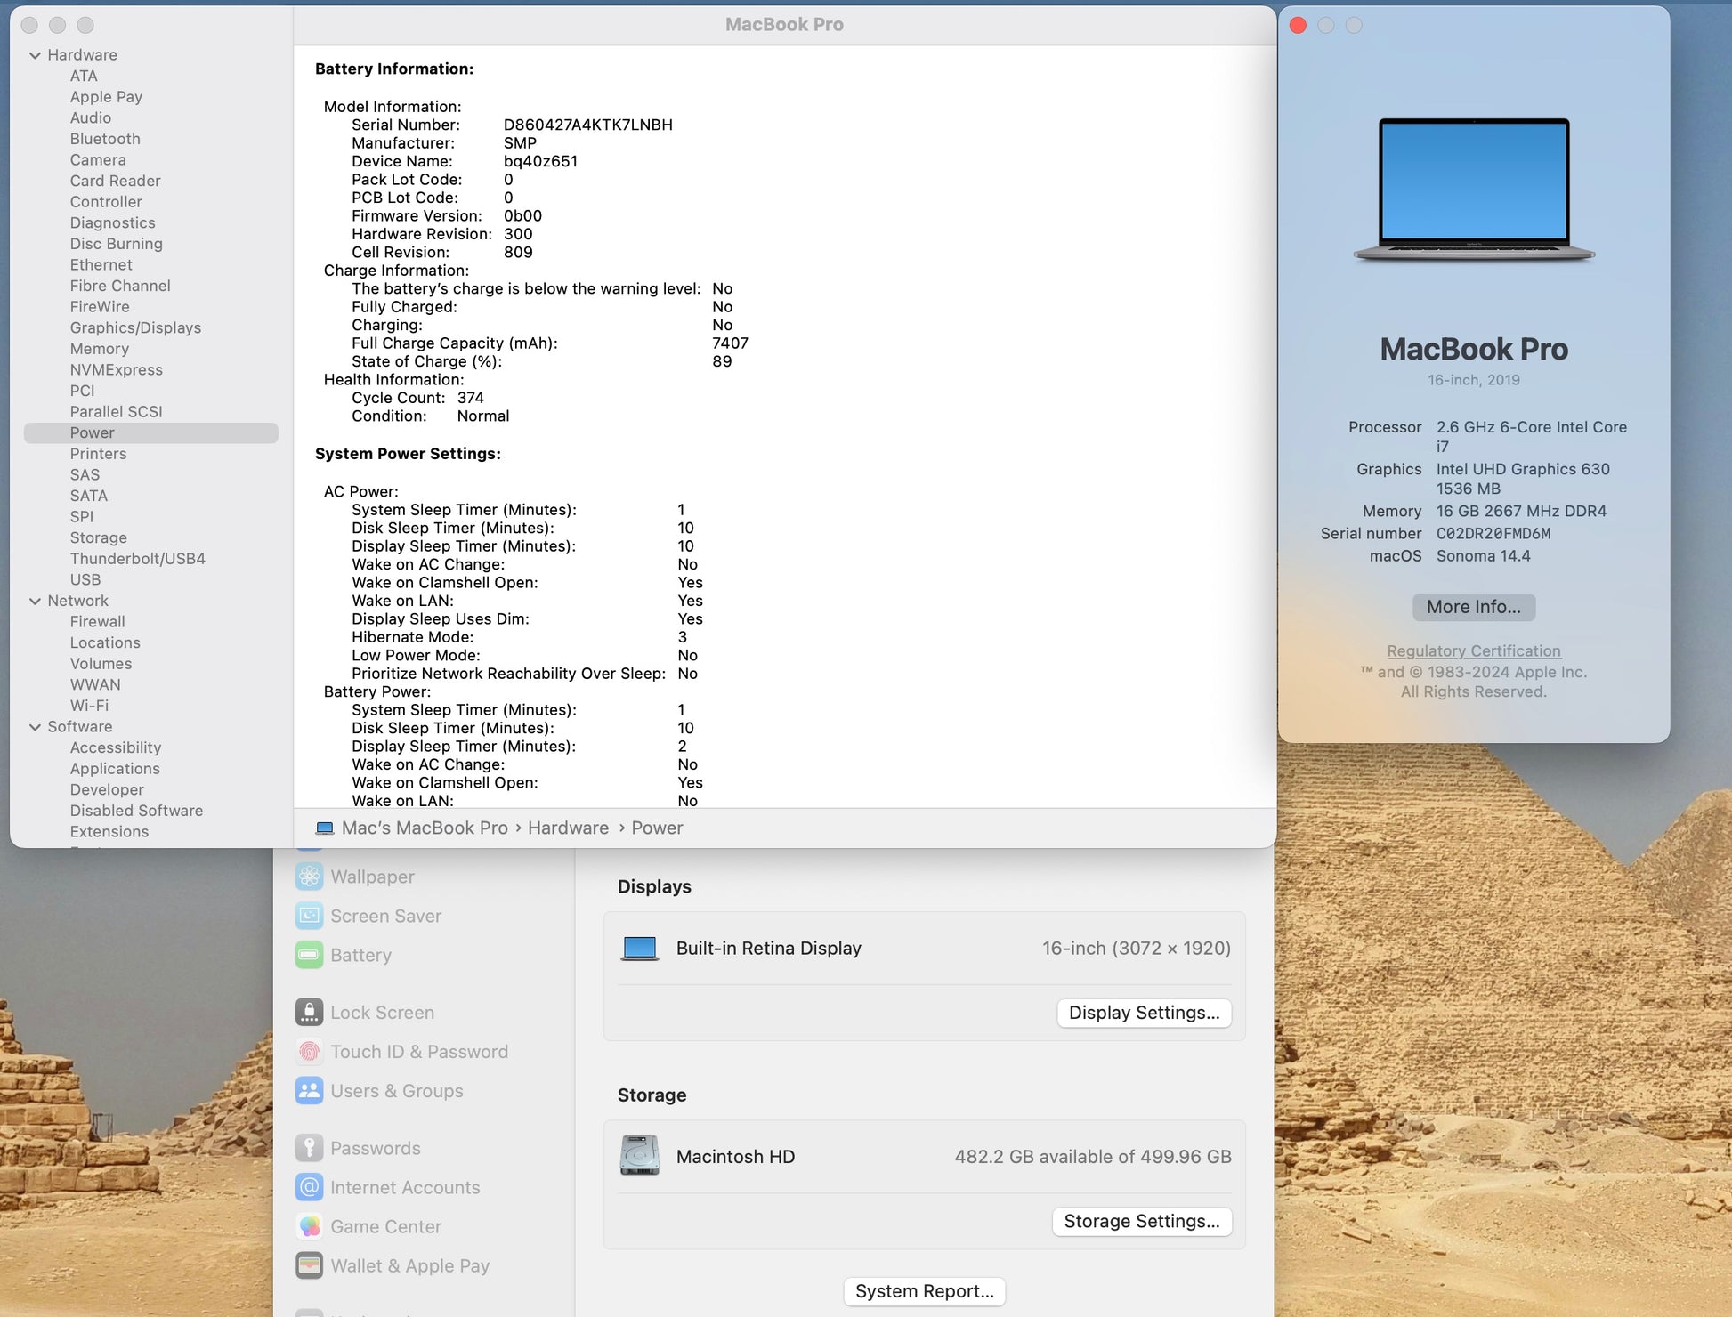Click the More Info... button
This screenshot has height=1317, width=1732.
tap(1473, 607)
